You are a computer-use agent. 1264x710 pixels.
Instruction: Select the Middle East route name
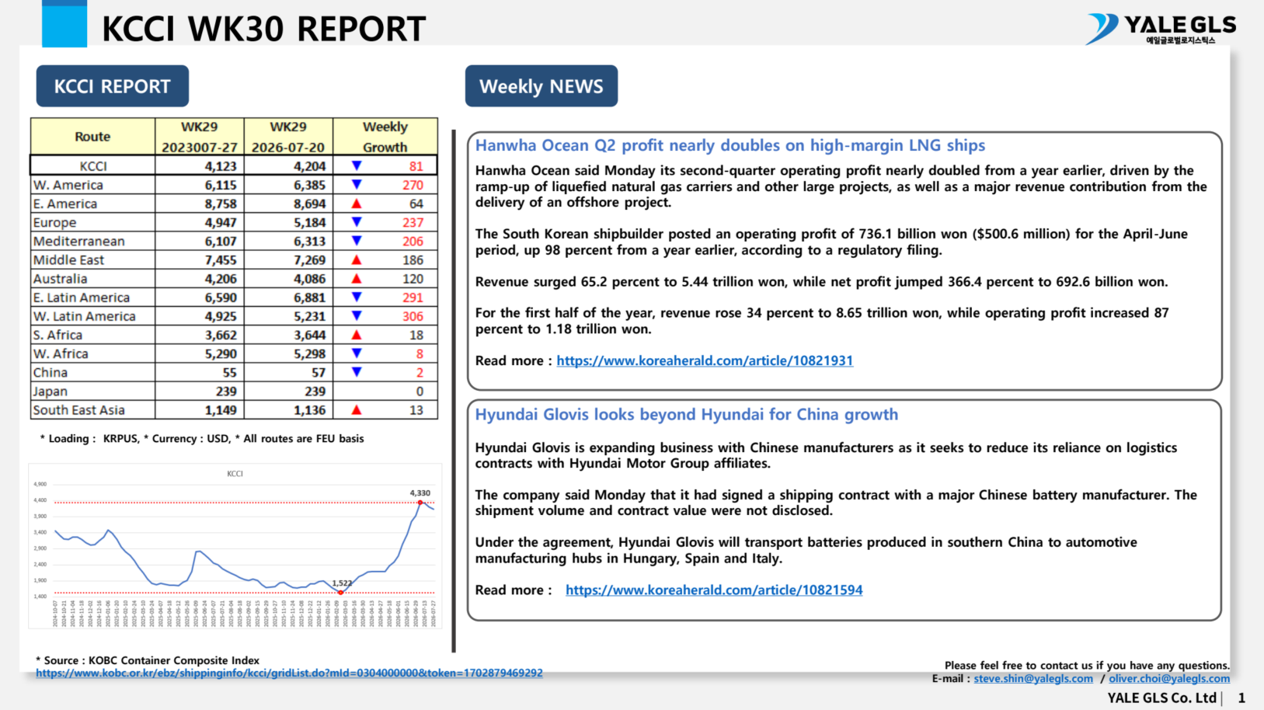68,260
